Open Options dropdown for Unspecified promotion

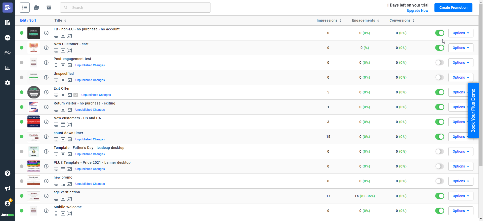tap(461, 77)
